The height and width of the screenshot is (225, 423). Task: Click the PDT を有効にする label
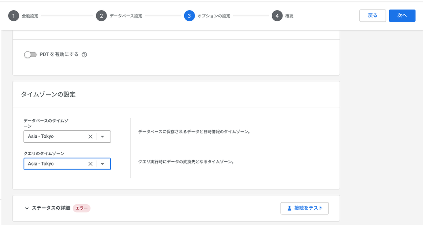pyautogui.click(x=59, y=55)
